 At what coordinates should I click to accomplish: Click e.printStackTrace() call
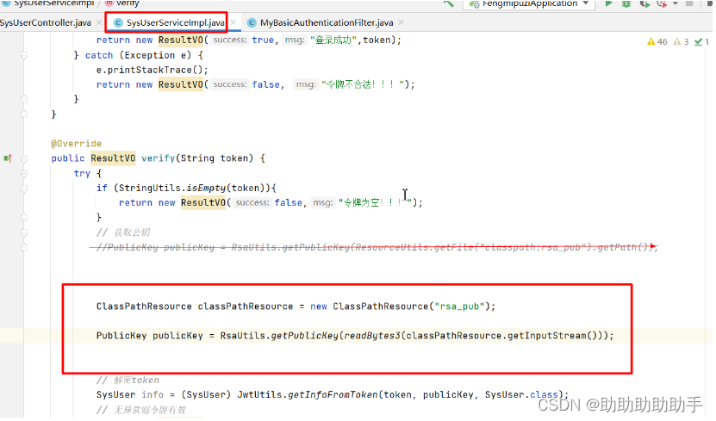pos(152,70)
